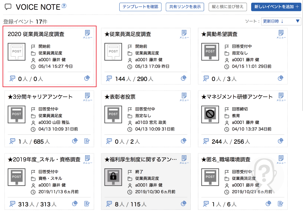Screen dimensions: 303x212
Task: Open menu icon for 2020 従業員満足度調査
Action: [x=87, y=34]
